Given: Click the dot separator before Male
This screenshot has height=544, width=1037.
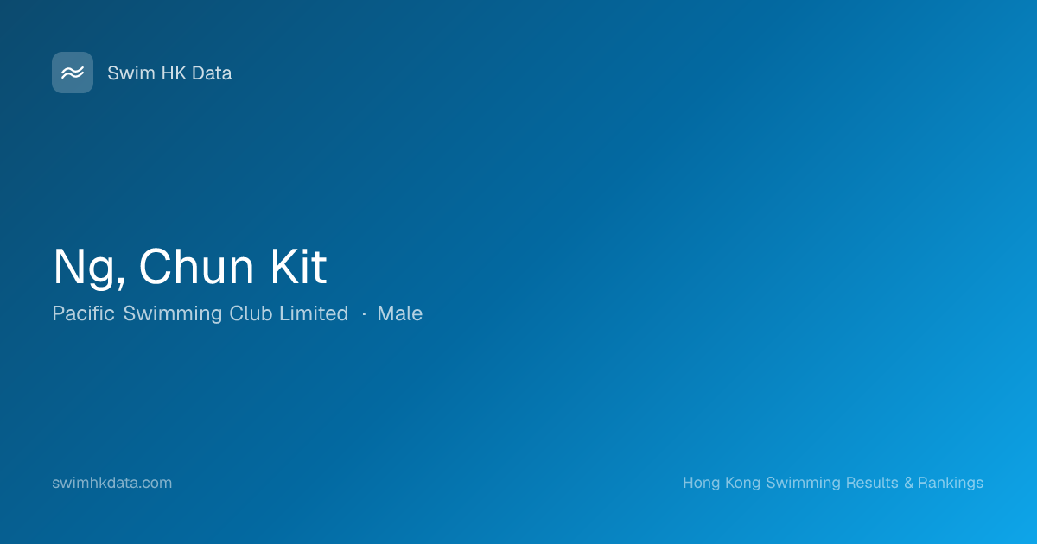Looking at the screenshot, I should 364,314.
